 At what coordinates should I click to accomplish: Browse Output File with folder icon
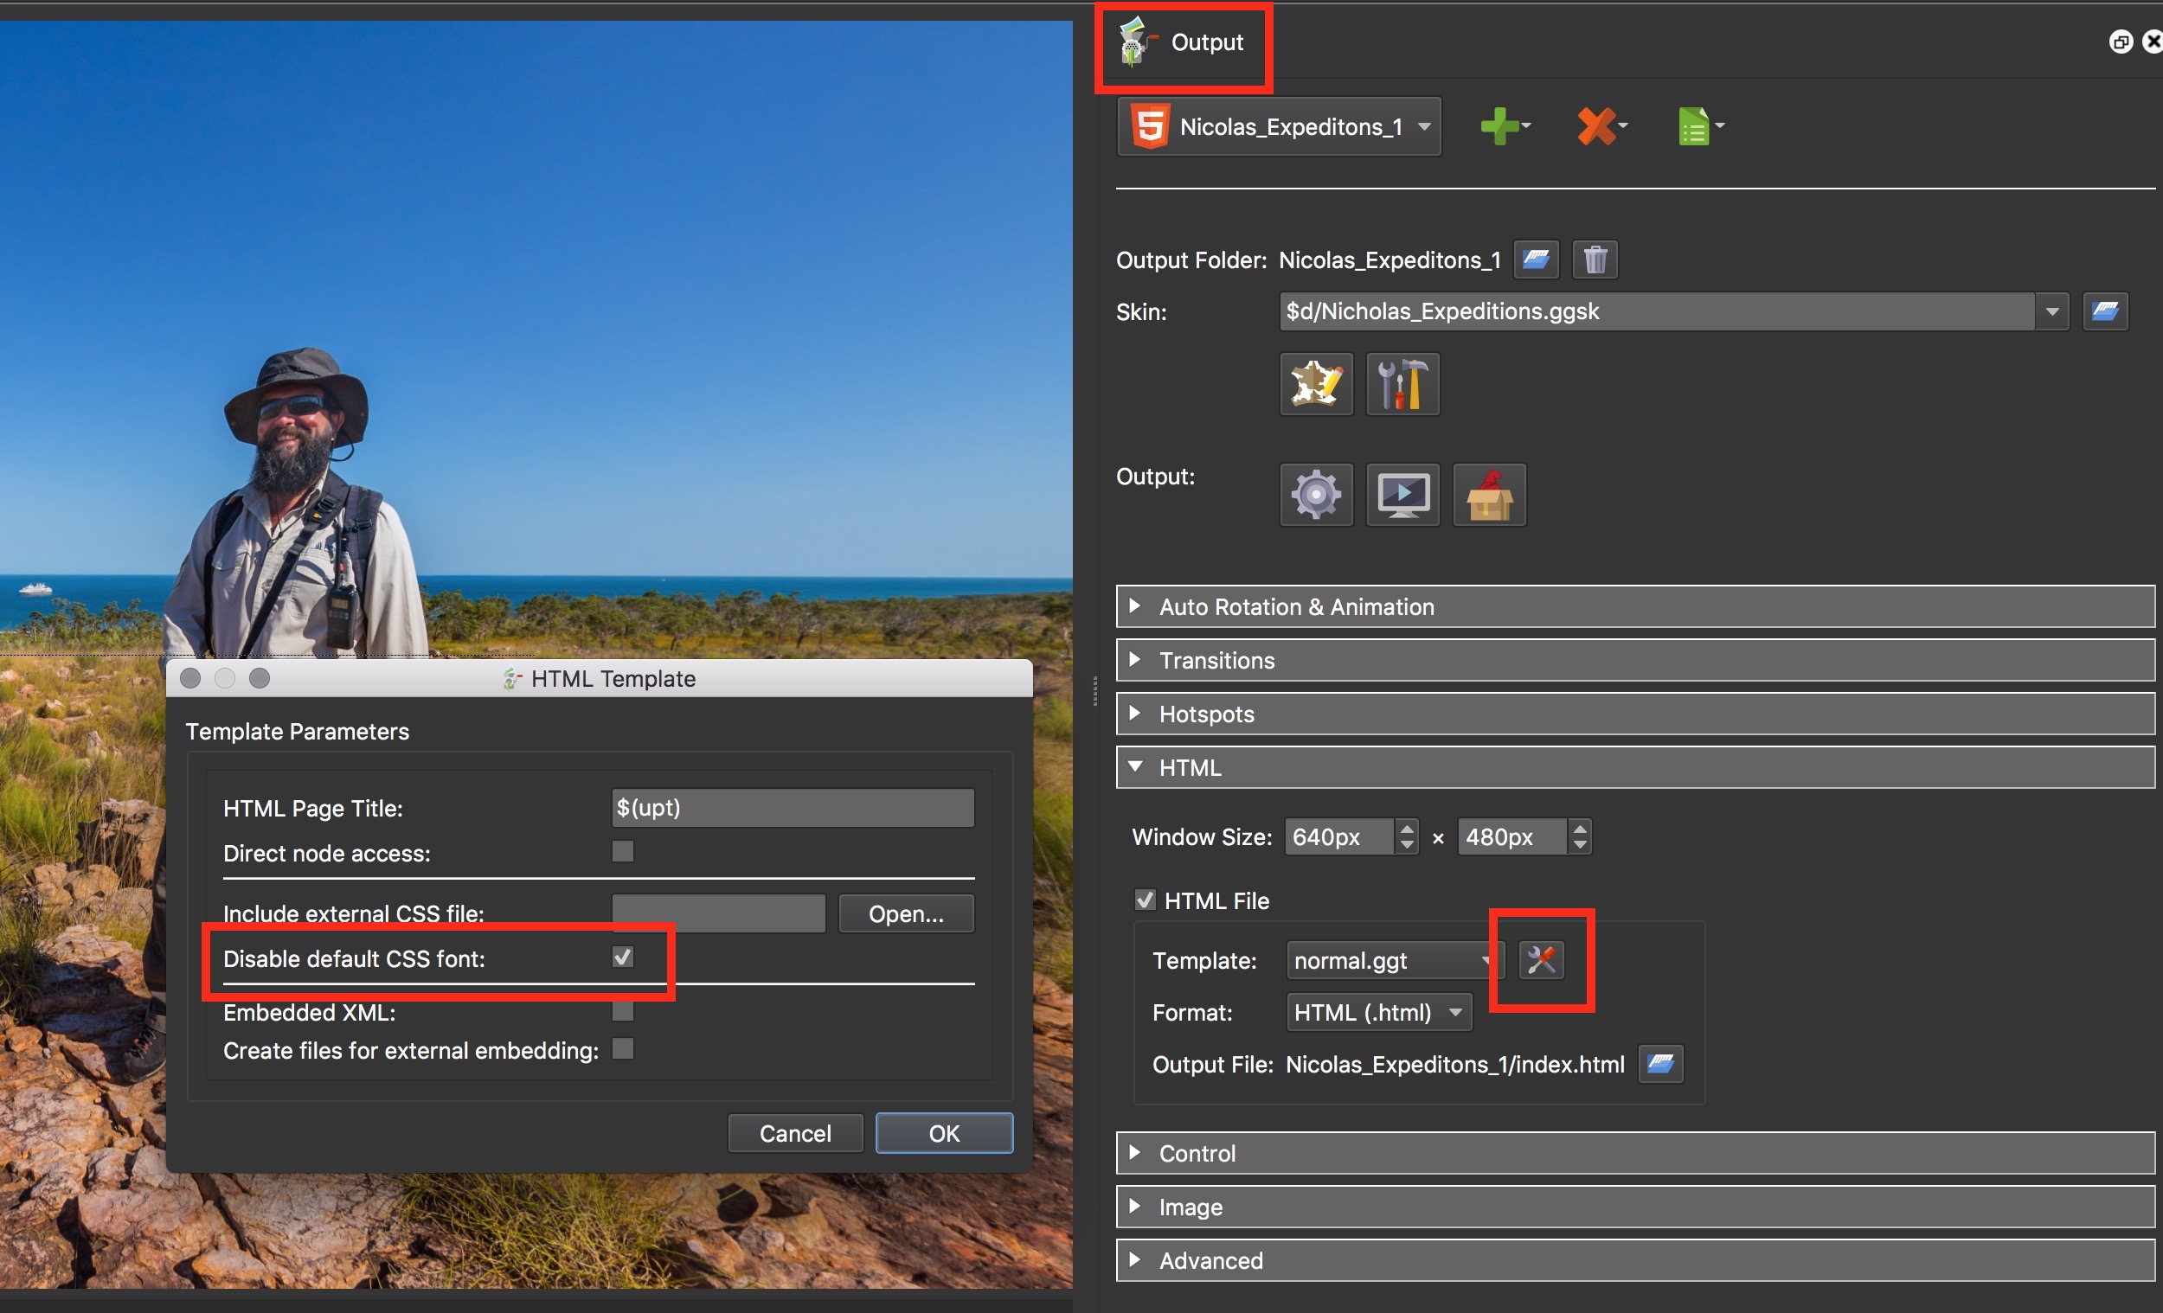pos(1661,1064)
